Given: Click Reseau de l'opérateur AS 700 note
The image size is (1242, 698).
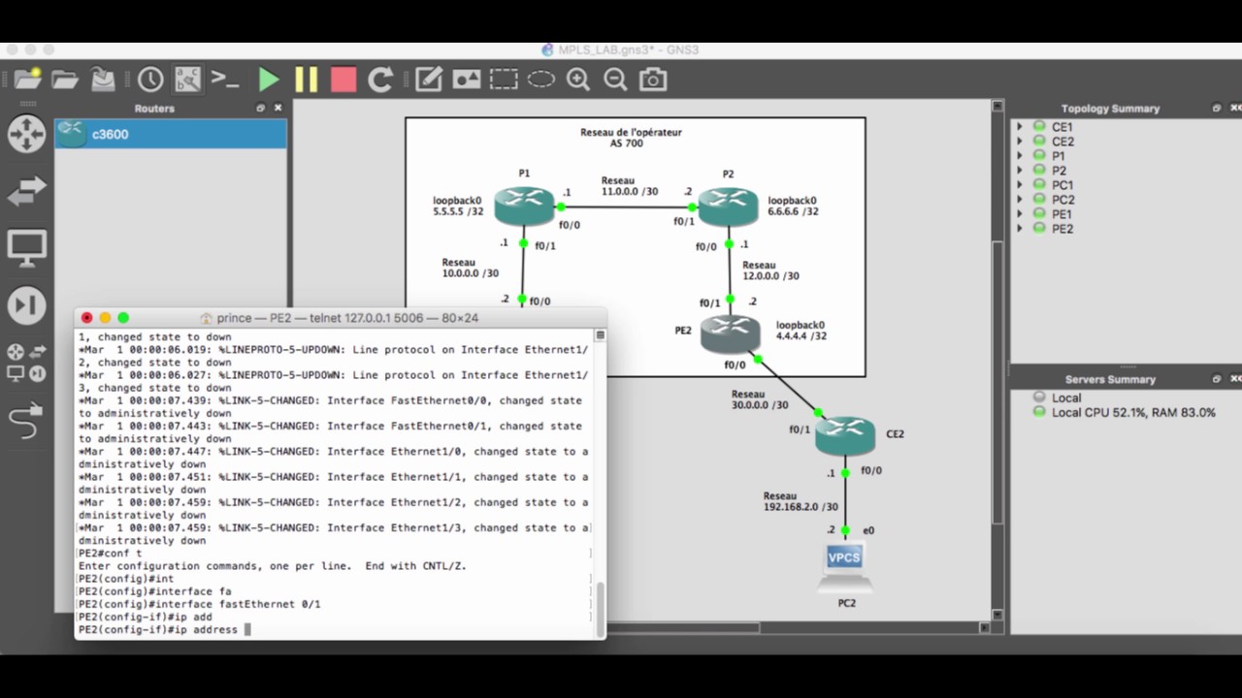Looking at the screenshot, I should [x=631, y=138].
